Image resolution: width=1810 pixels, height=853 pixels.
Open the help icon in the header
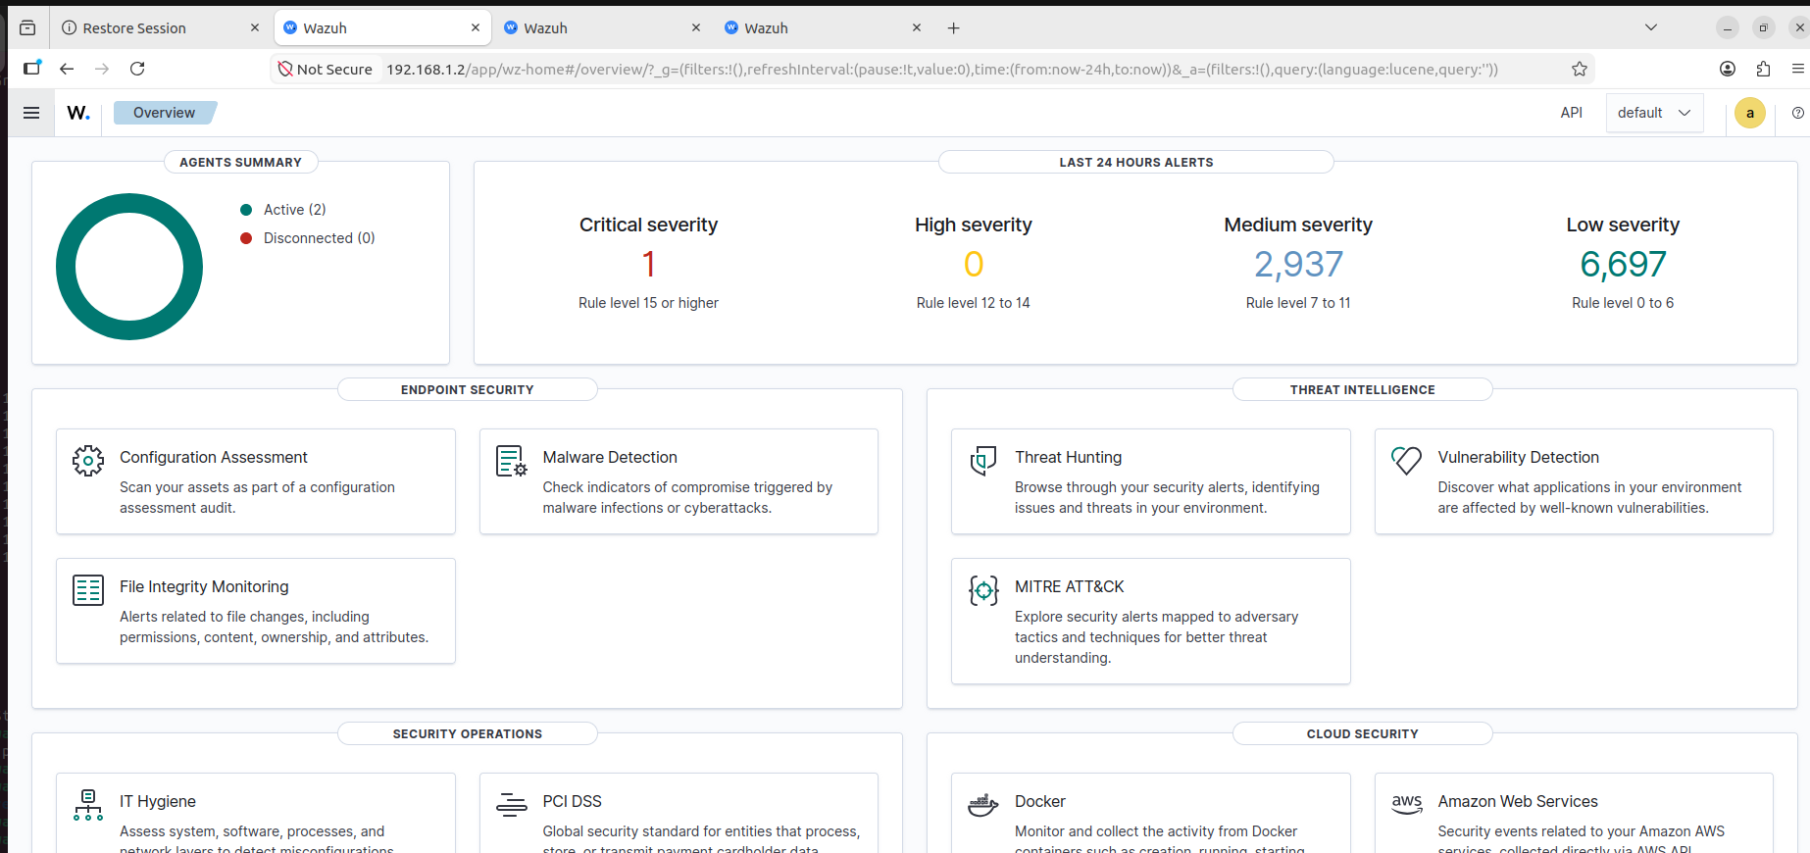[1797, 113]
